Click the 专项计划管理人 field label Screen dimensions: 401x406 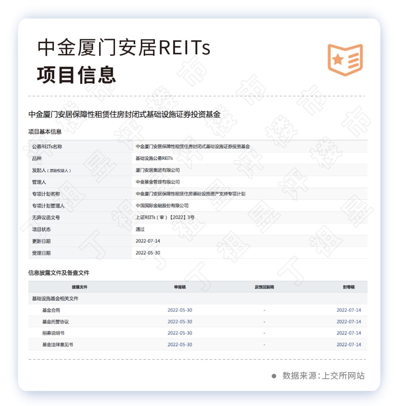(48, 206)
